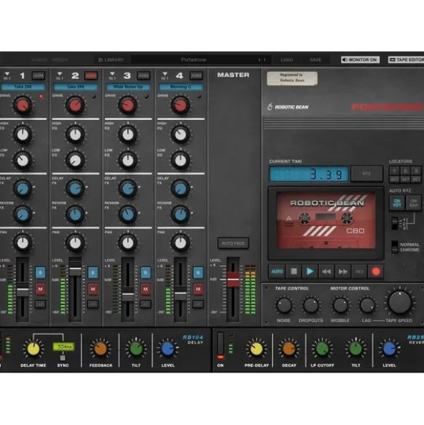Click the track 3 Delay FX knob
424x425 pixels.
[128, 188]
